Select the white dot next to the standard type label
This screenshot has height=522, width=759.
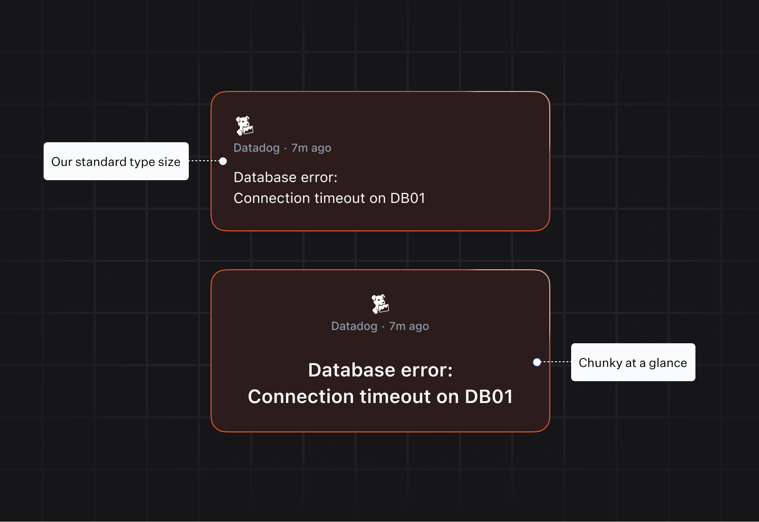(223, 161)
